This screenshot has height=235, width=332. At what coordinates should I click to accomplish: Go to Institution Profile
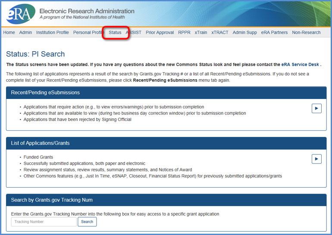[x=53, y=32]
